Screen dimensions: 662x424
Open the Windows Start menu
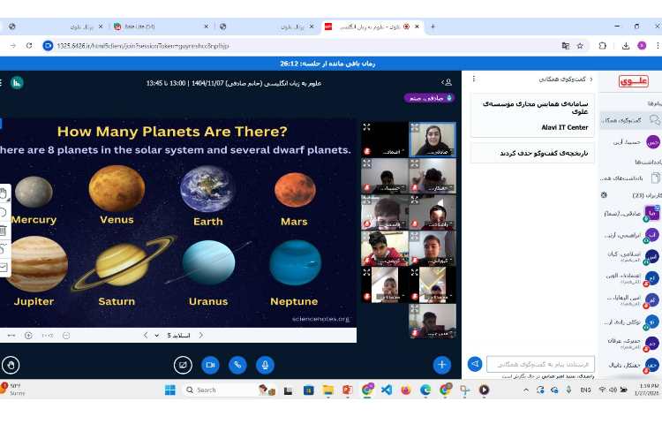[170, 390]
